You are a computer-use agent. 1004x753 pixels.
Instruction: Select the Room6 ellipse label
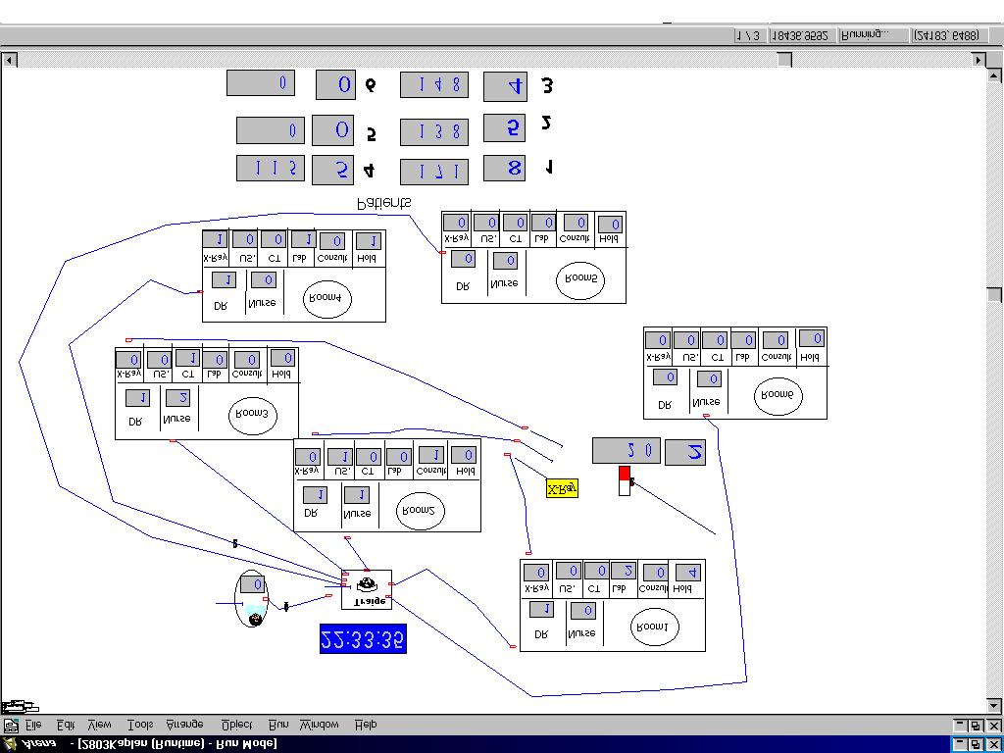[x=778, y=396]
